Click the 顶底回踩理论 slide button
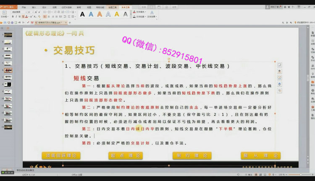This screenshot has width=315, height=181. [61, 155]
